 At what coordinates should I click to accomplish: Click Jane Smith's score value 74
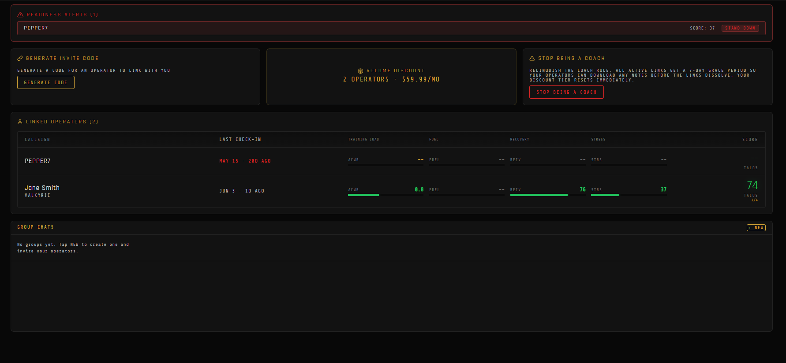click(x=752, y=185)
